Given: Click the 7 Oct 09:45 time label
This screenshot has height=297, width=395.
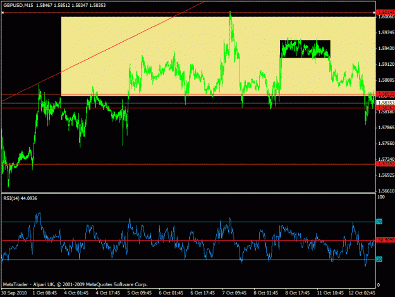Looking at the screenshot, I should point(234,293).
